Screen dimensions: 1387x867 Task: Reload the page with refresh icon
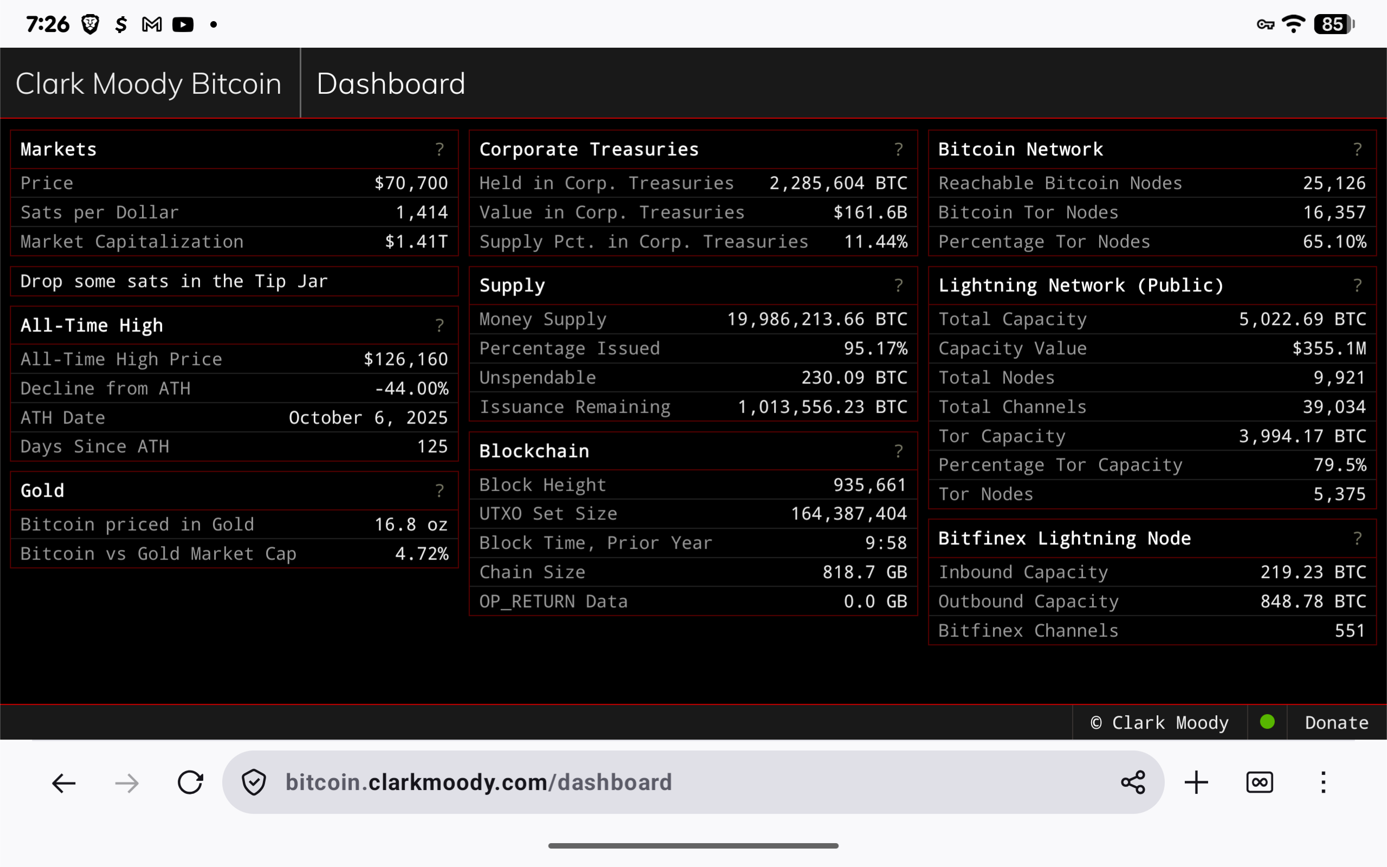point(190,782)
